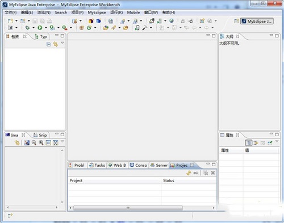
Task: Toggle link-with-selection icon in Image Preview toolbar
Action: (x=17, y=143)
